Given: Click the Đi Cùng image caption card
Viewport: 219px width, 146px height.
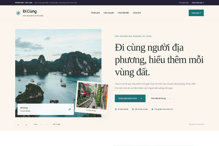Looking at the screenshot, I should (46, 109).
